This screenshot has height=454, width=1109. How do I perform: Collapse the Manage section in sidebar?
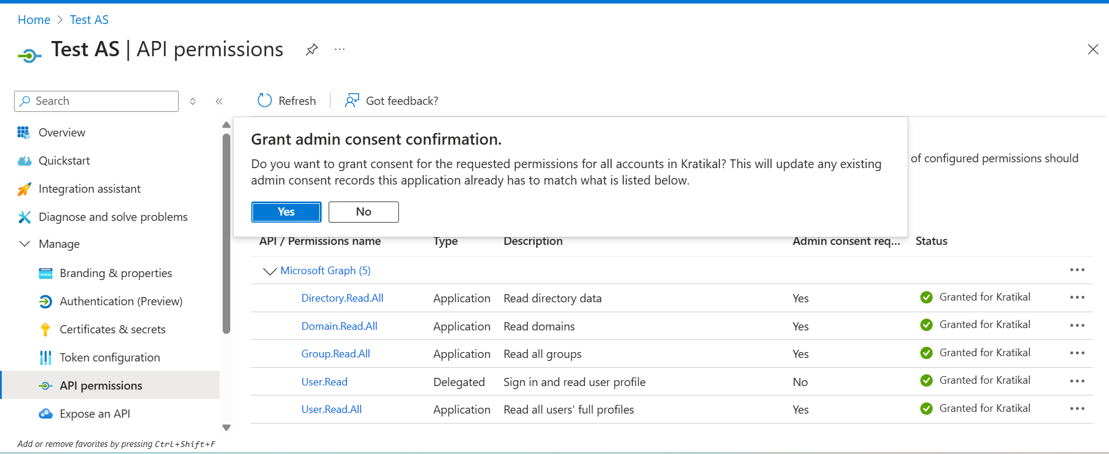pyautogui.click(x=25, y=244)
